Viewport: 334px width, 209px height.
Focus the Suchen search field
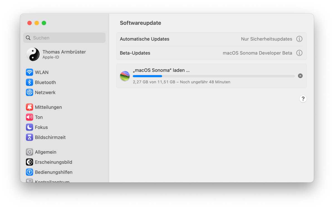pos(64,38)
